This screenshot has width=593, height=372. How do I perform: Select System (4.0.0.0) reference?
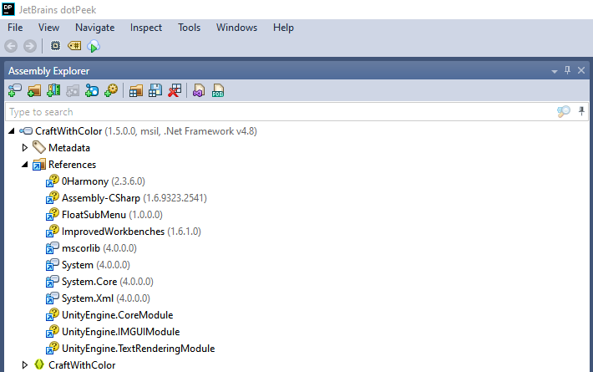tap(96, 264)
